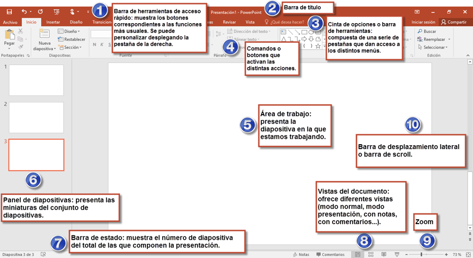Open the slide Diseño layout dropdown

(x=69, y=31)
